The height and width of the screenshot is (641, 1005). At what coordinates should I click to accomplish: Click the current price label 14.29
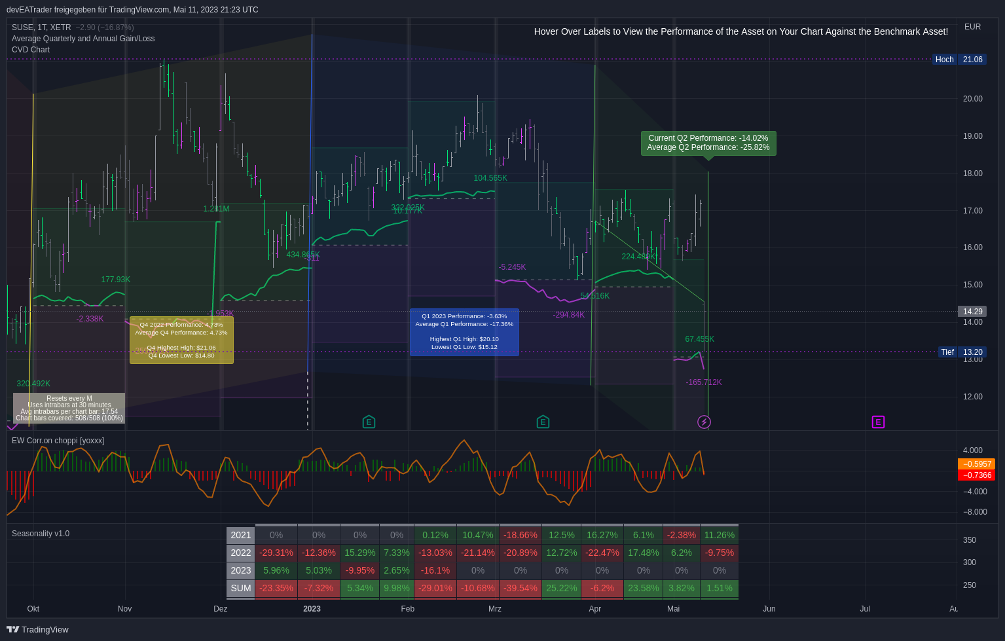(972, 312)
